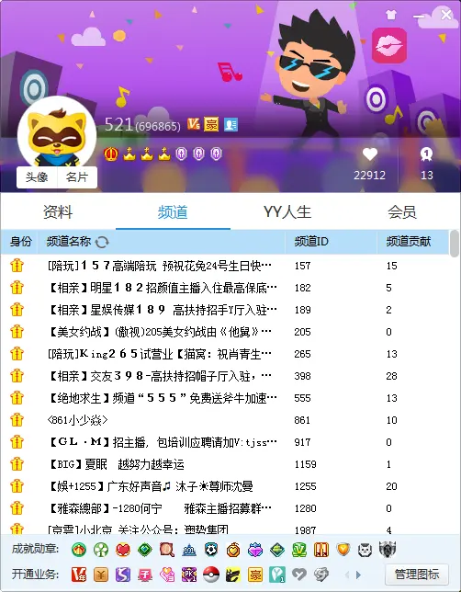
Task: Show previous service icons with left arrow
Action: coord(347,575)
